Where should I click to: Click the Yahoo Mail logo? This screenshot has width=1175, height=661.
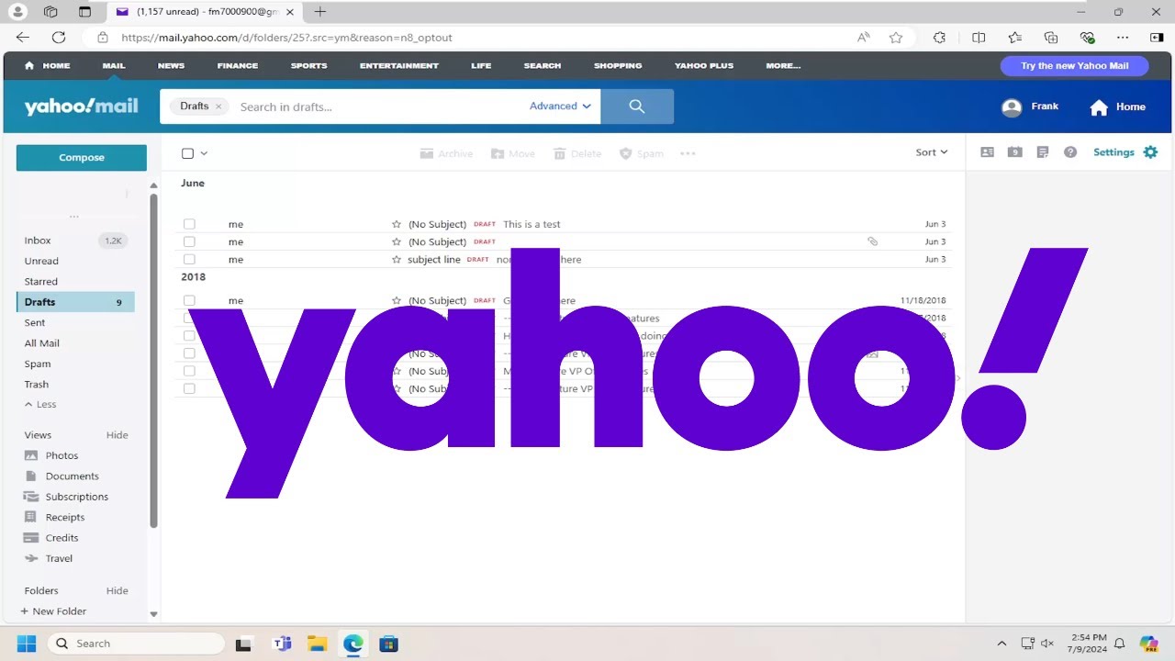(81, 106)
